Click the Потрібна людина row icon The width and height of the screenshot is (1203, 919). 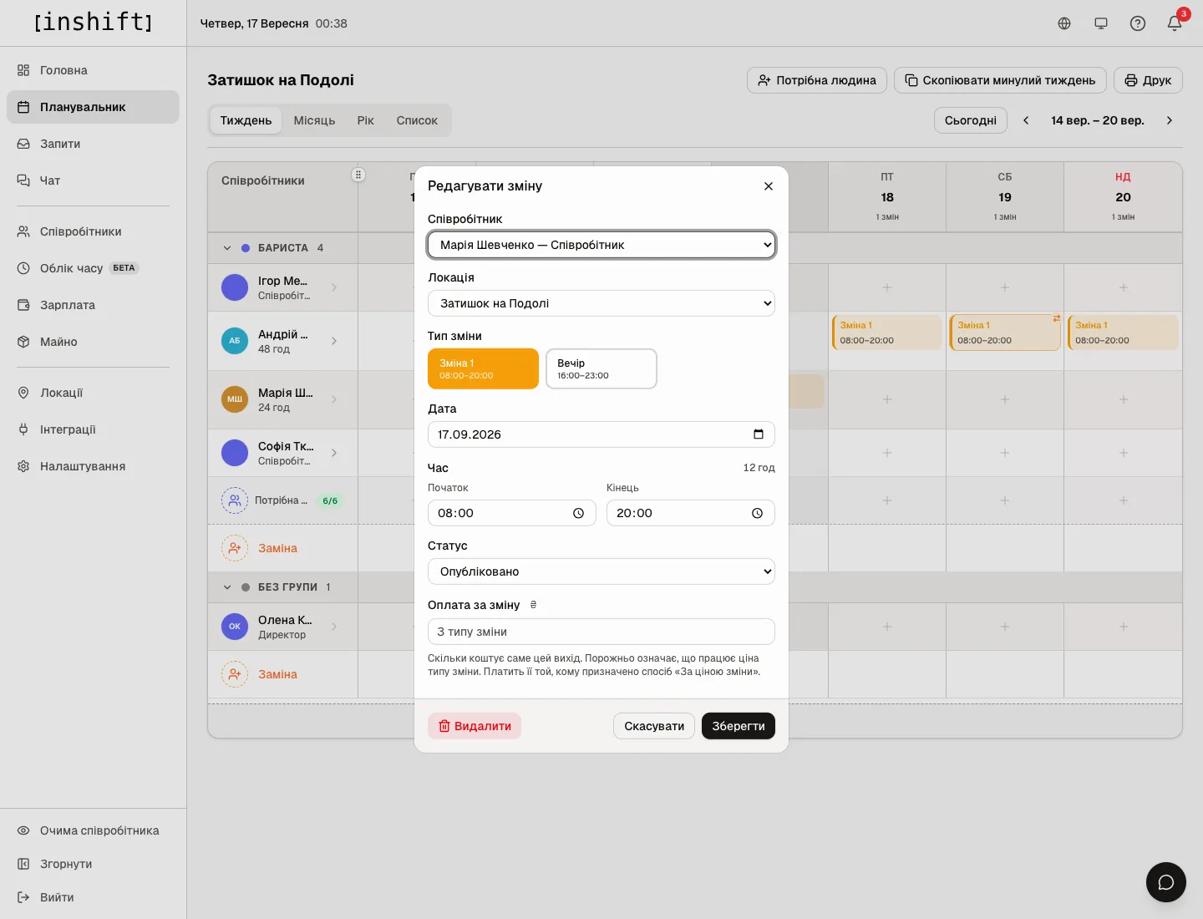pyautogui.click(x=235, y=500)
